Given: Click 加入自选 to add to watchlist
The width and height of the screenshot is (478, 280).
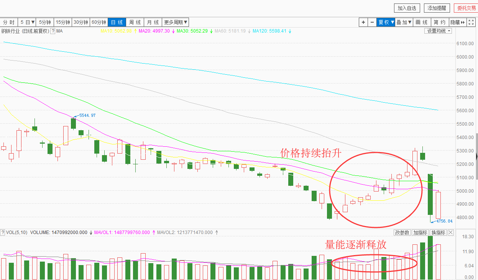Looking at the screenshot, I should pyautogui.click(x=407, y=8).
